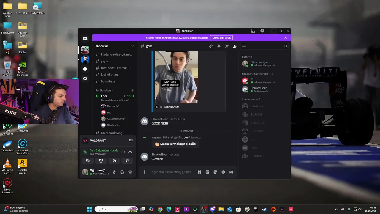Disconnect from voice with hang-up icon
This screenshot has height=214, width=380.
[130, 152]
